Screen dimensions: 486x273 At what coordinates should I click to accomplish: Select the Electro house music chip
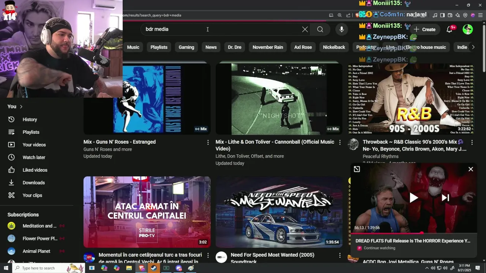(x=426, y=47)
